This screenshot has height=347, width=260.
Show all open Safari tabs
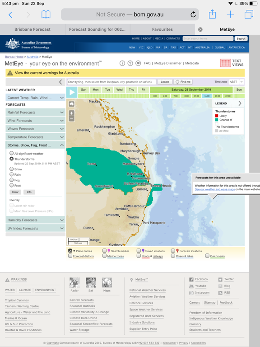coord(249,14)
